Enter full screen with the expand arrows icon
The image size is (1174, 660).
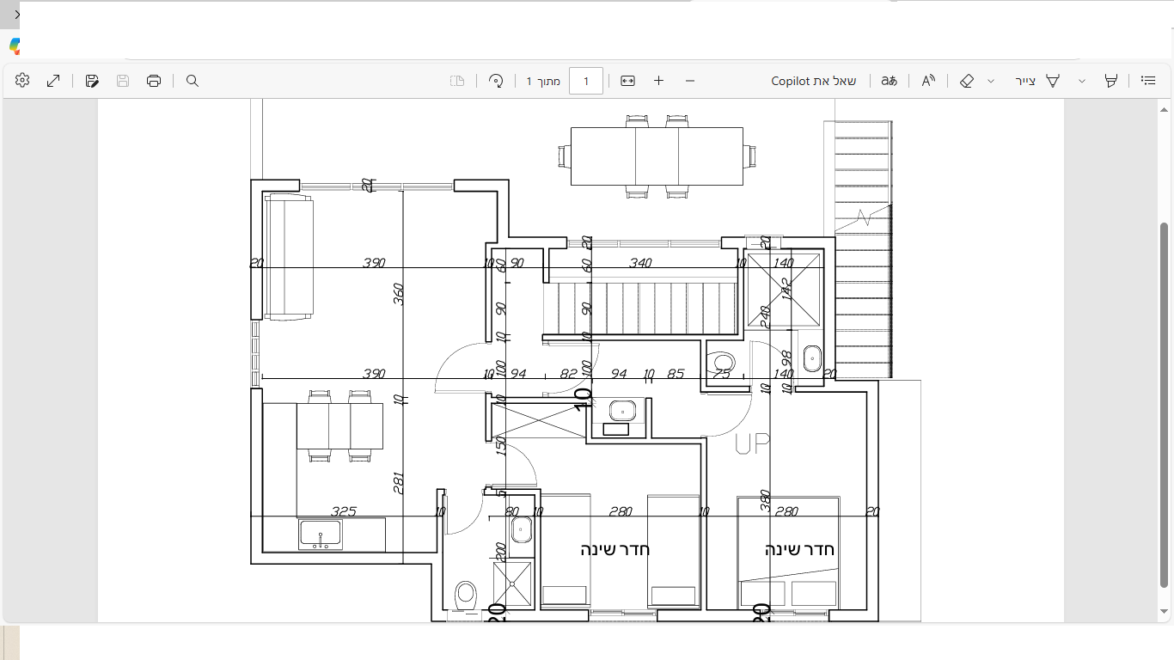pos(53,80)
